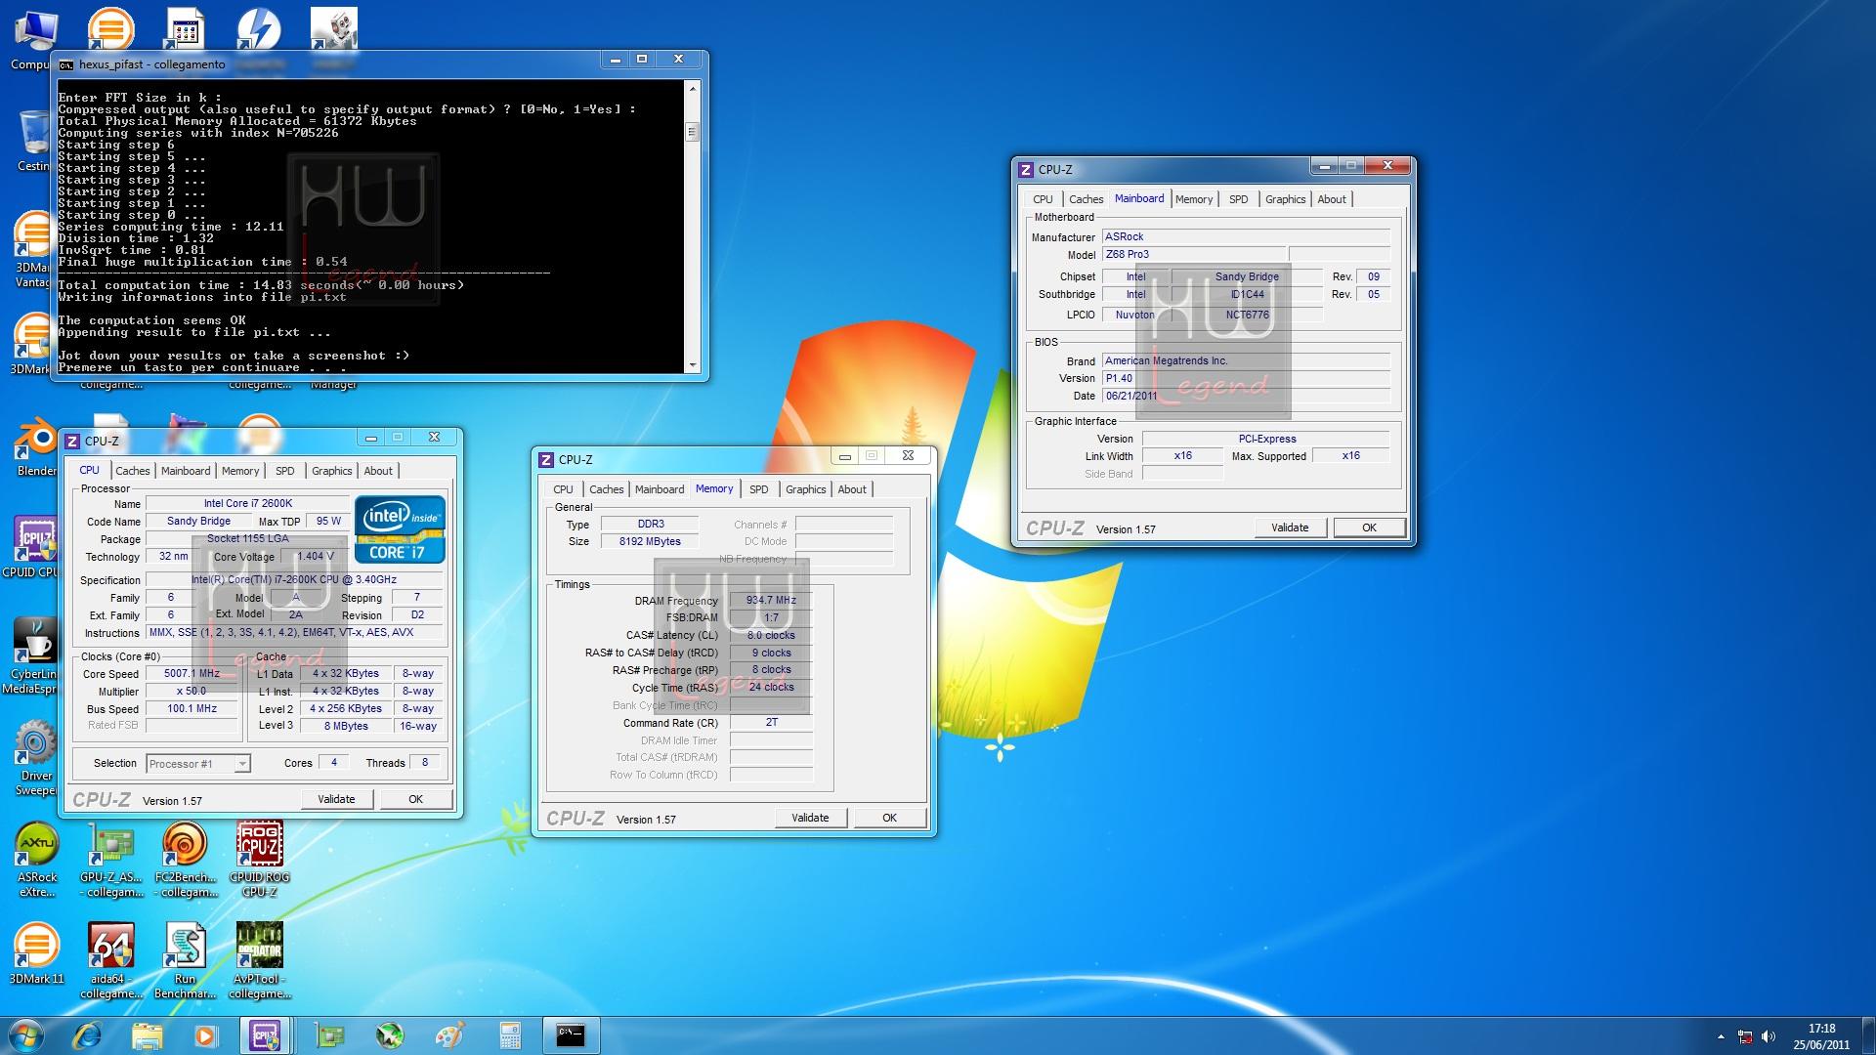The image size is (1876, 1055).
Task: Open the ASRock eXtreme Tuning (AXTU) desktop shortcut
Action: tap(37, 860)
